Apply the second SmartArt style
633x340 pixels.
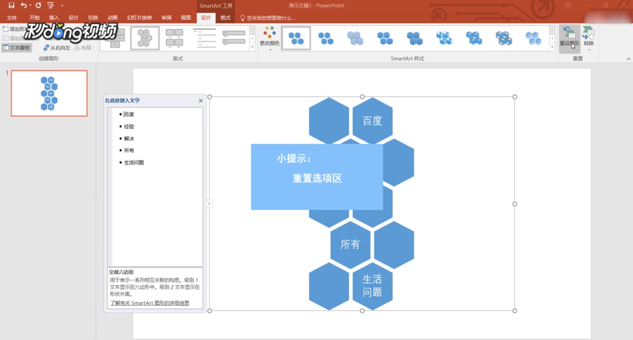coord(326,38)
